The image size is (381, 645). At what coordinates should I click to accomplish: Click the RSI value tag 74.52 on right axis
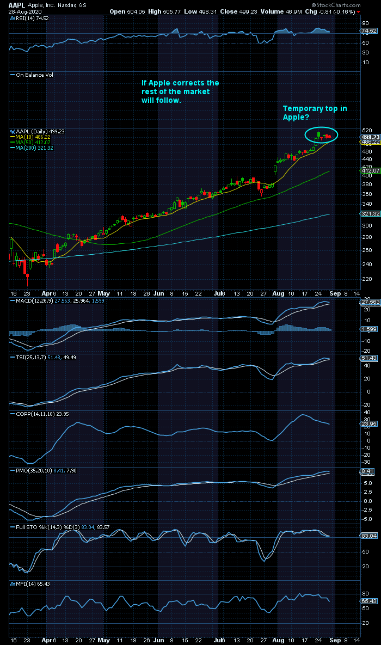pos(370,31)
